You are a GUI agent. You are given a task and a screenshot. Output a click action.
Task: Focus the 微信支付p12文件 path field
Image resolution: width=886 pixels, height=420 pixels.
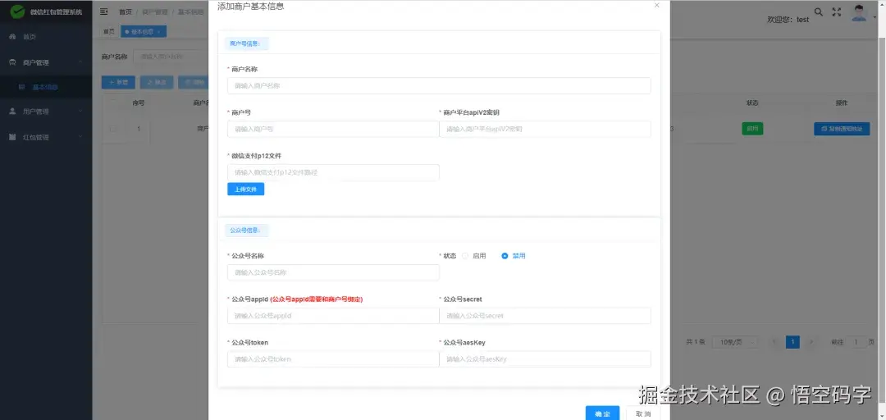[x=333, y=172]
